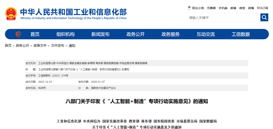
Task: Click the 无障碍 accessibility link
Action: tap(211, 8)
